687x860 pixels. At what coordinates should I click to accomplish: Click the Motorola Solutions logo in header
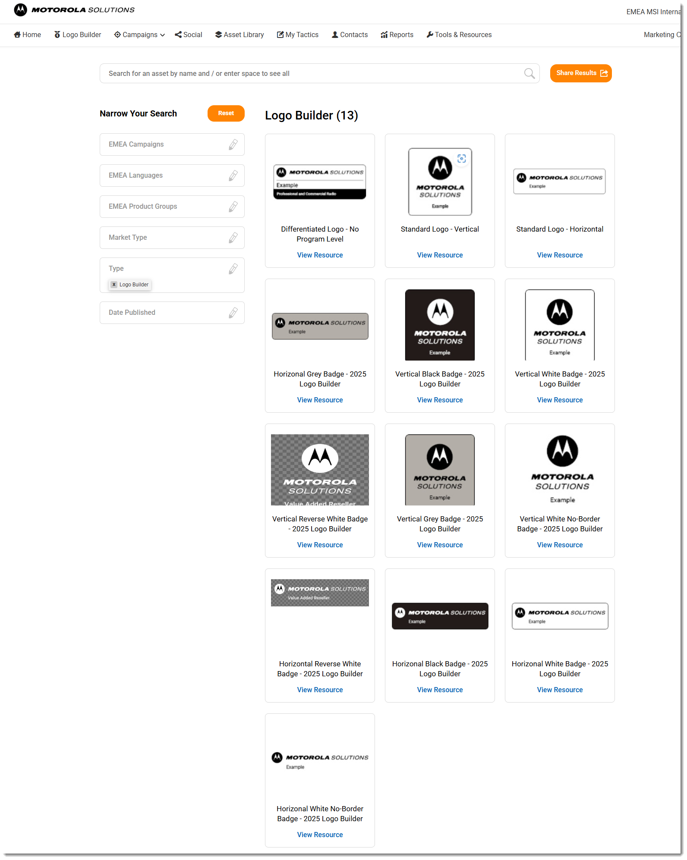[74, 10]
